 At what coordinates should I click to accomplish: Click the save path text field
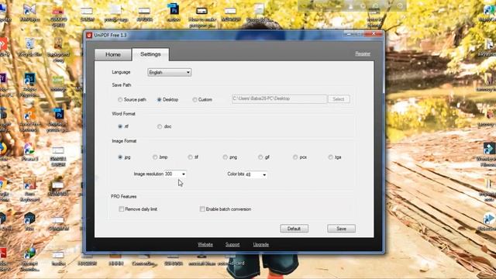click(x=279, y=98)
